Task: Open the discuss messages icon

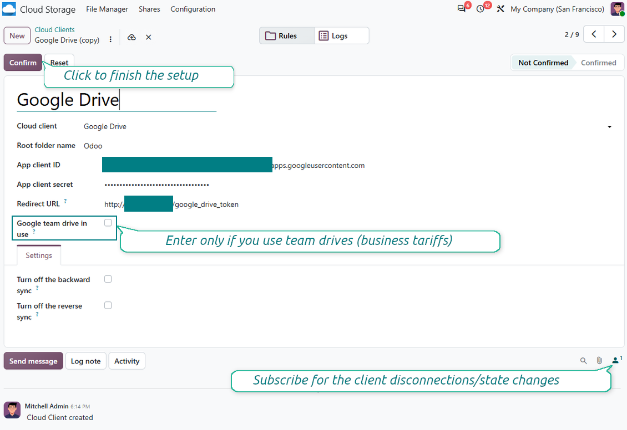Action: [x=462, y=9]
